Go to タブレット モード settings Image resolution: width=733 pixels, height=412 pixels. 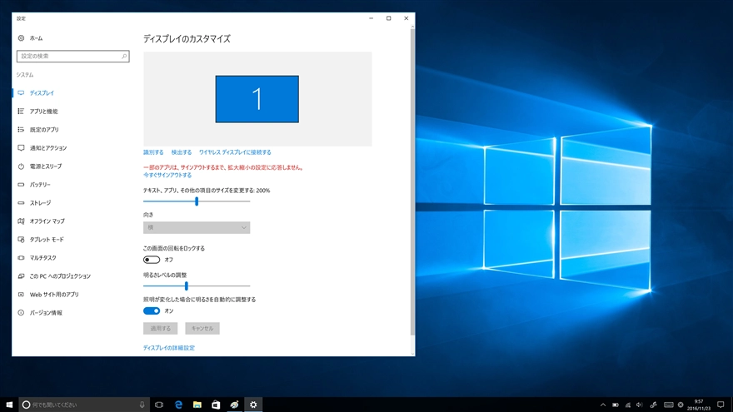click(x=46, y=240)
